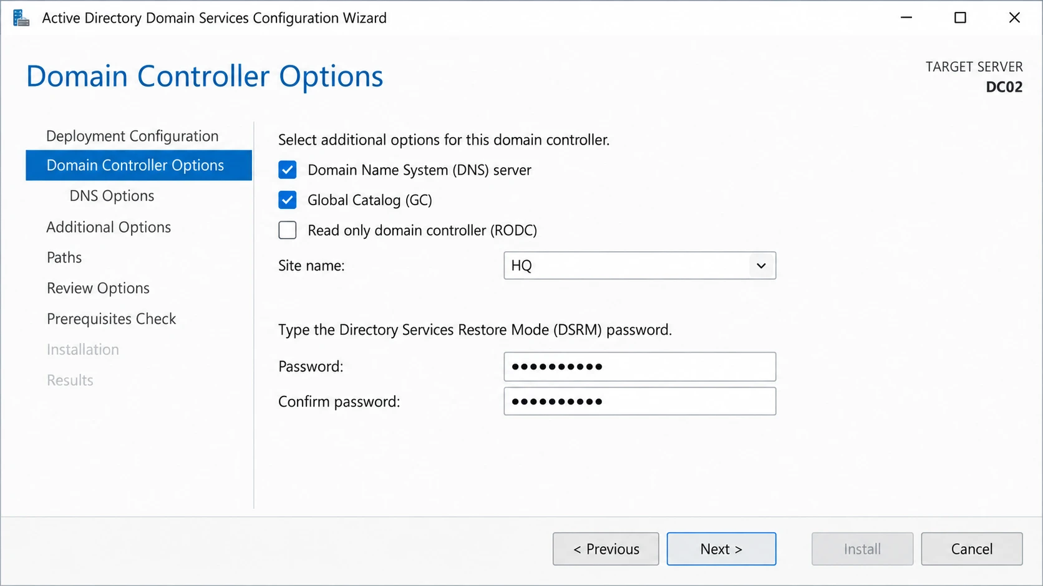Image resolution: width=1043 pixels, height=586 pixels.
Task: Minimize the wizard window
Action: (906, 17)
